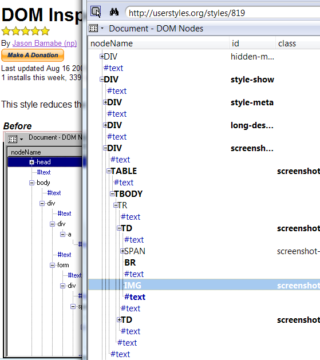Image resolution: width=320 pixels, height=360 pixels.
Task: Click the binoculars search icon
Action: tap(114, 12)
